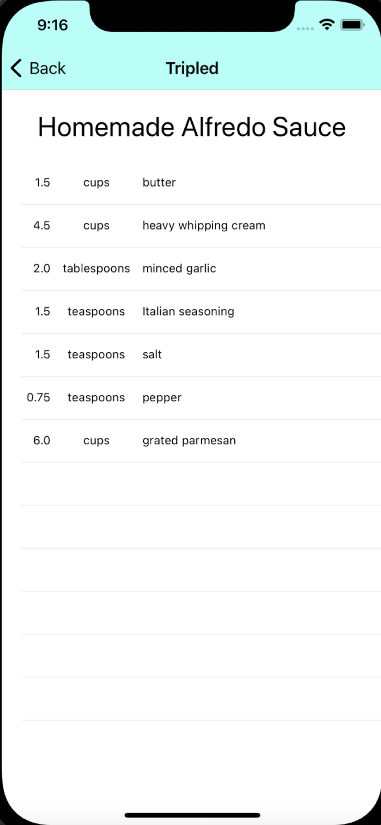Tap the status bar time 9:16

click(x=52, y=25)
